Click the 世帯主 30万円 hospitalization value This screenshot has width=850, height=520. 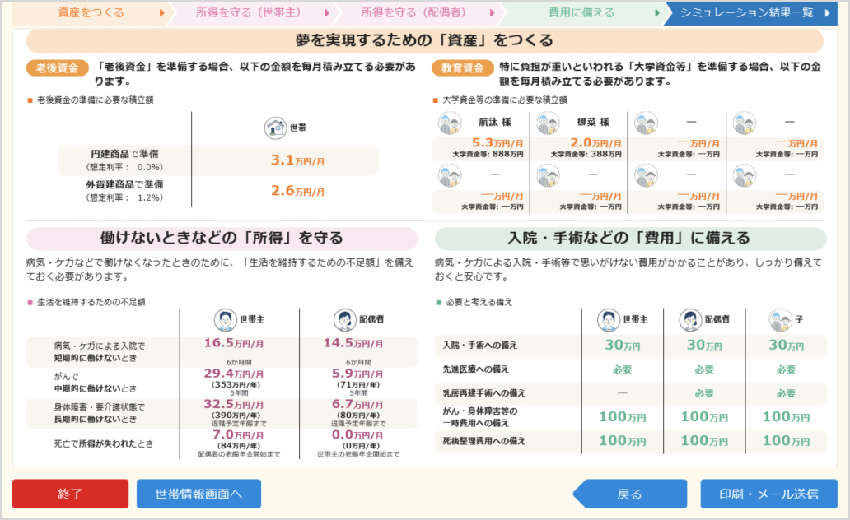click(x=623, y=345)
